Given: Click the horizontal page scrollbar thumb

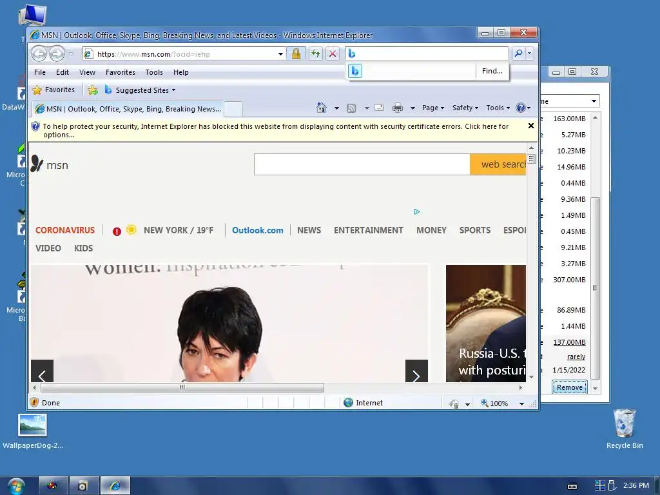Looking at the screenshot, I should pyautogui.click(x=182, y=387).
